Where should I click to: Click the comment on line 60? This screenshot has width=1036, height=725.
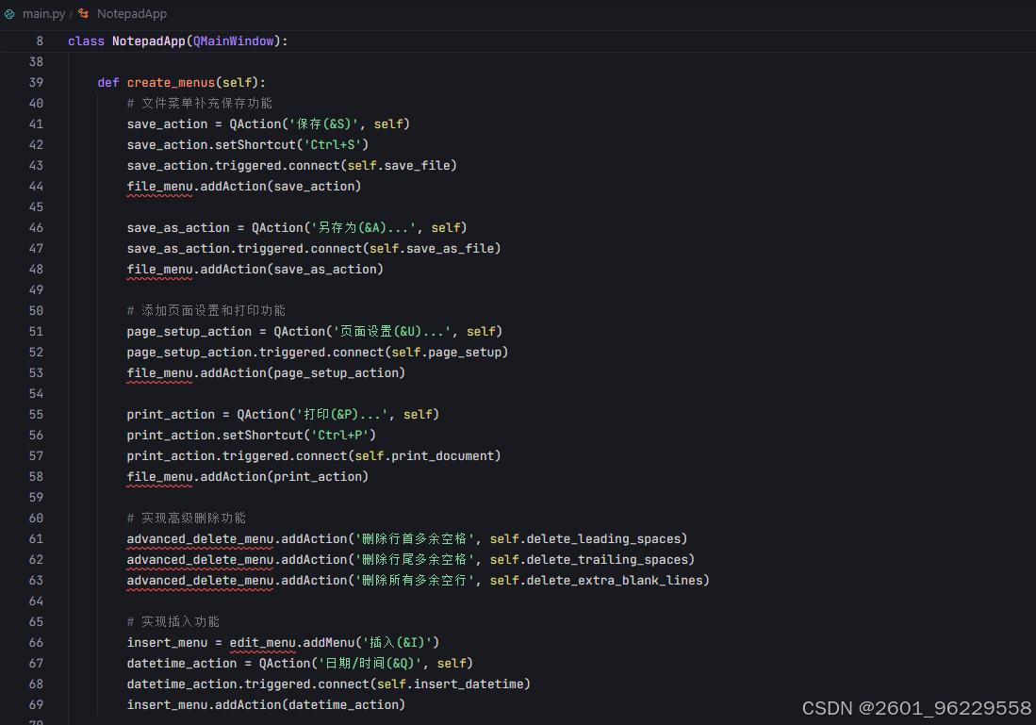point(187,519)
